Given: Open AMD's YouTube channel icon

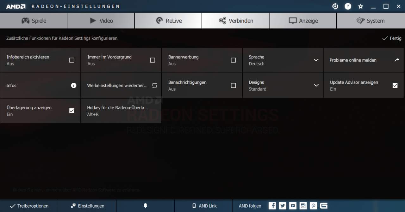Looking at the screenshot, I should 293,206.
